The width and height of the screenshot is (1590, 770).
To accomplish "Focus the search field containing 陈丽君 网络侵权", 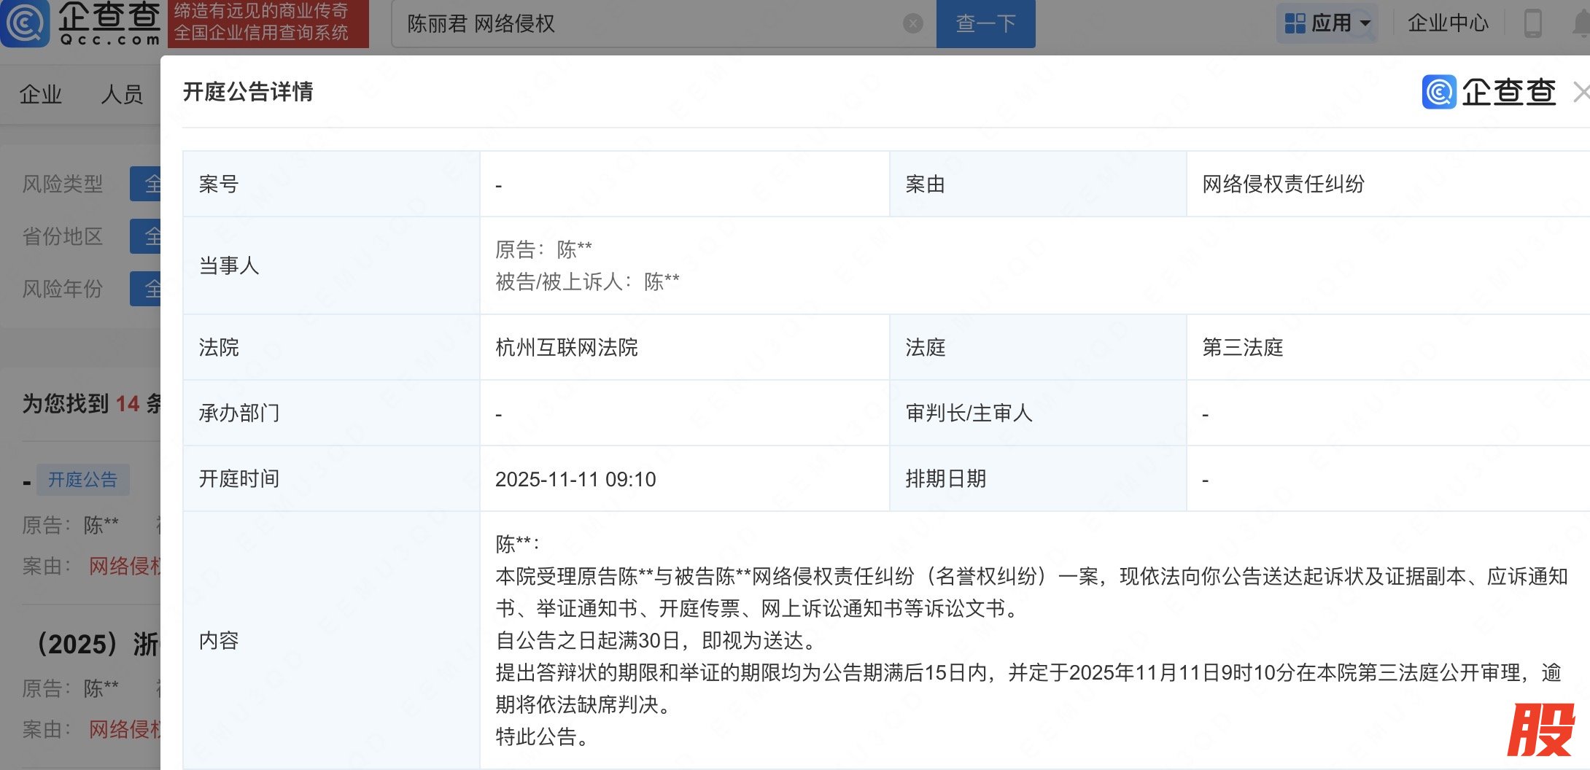I will point(649,24).
